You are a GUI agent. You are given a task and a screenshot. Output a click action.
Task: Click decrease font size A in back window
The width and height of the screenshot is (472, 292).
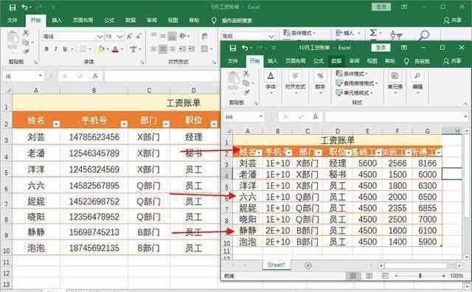(x=139, y=36)
